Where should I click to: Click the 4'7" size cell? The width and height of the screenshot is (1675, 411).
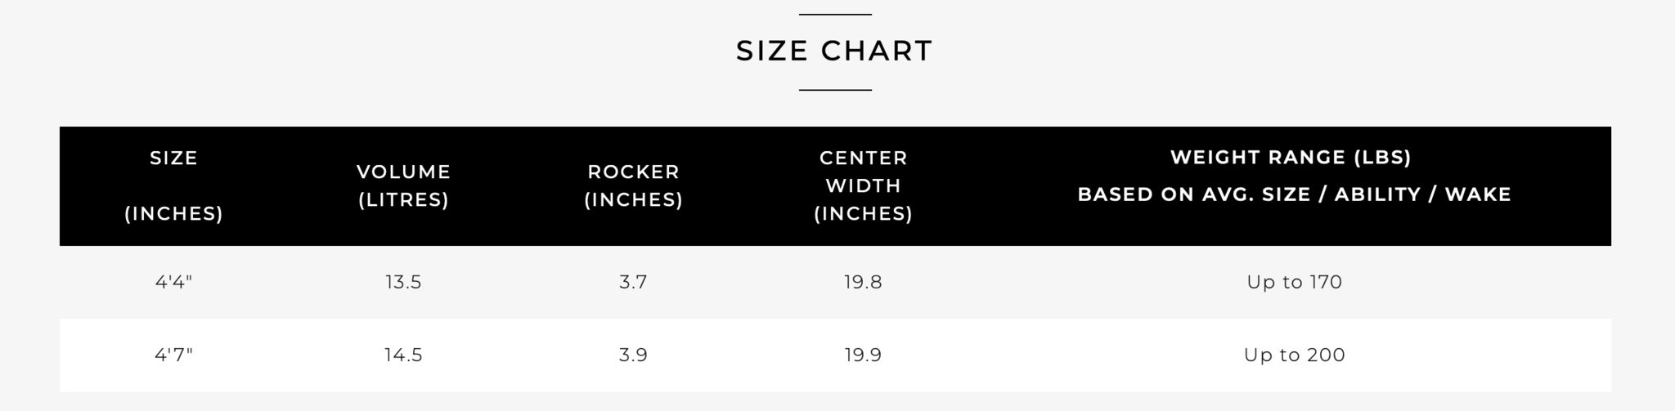[x=173, y=355]
